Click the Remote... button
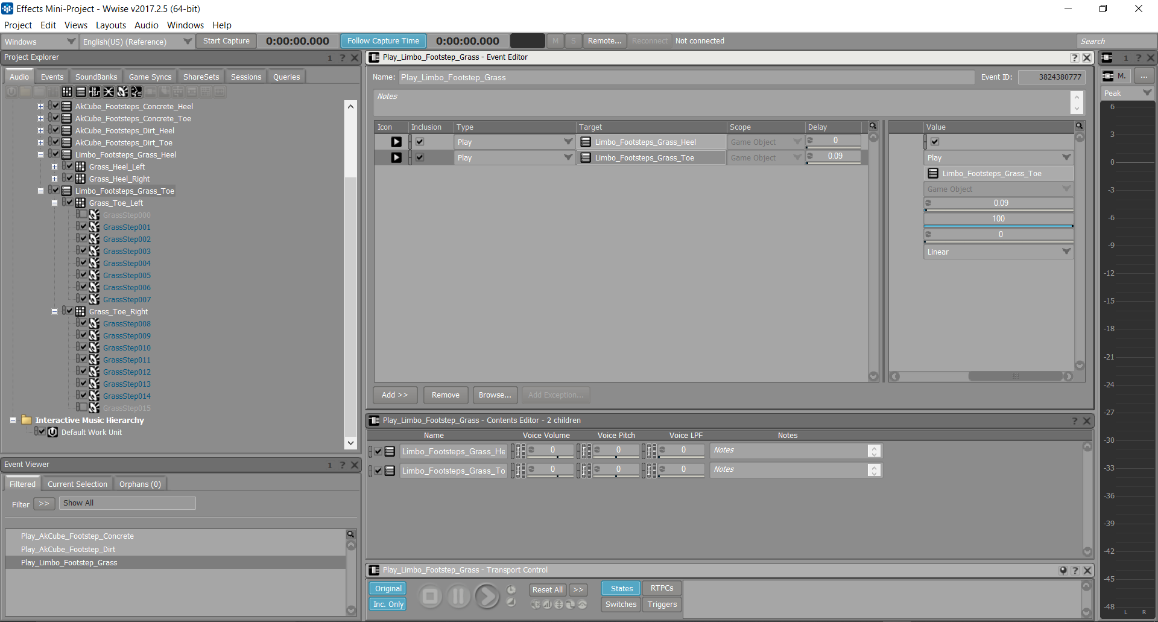 [x=604, y=41]
